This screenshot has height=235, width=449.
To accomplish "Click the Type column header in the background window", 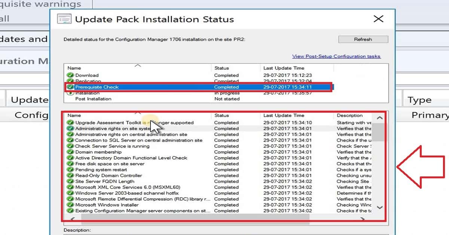I will tap(419, 100).
